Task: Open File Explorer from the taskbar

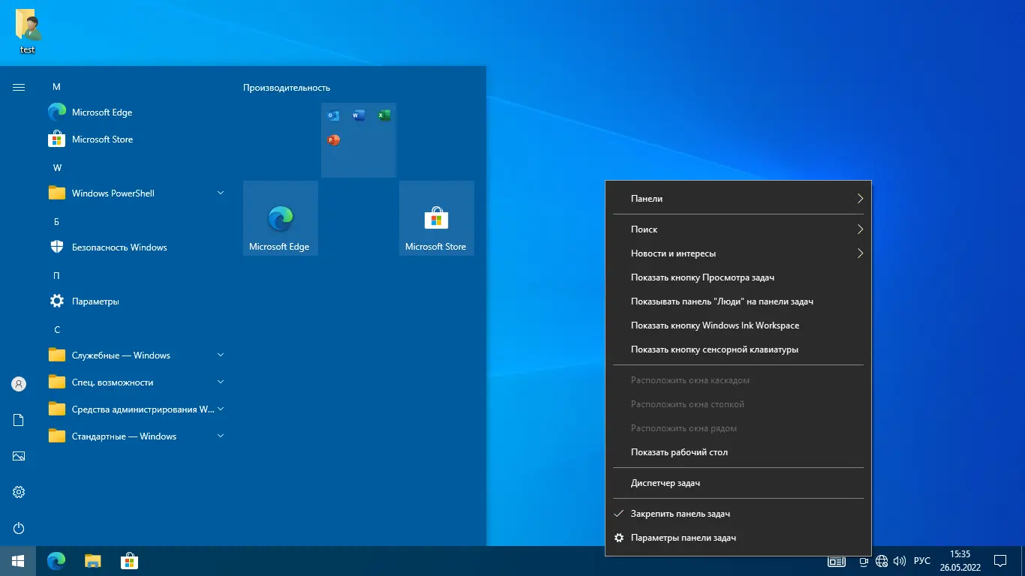Action: pos(92,561)
